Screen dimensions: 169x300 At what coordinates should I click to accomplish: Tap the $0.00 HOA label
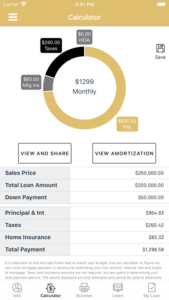84,37
